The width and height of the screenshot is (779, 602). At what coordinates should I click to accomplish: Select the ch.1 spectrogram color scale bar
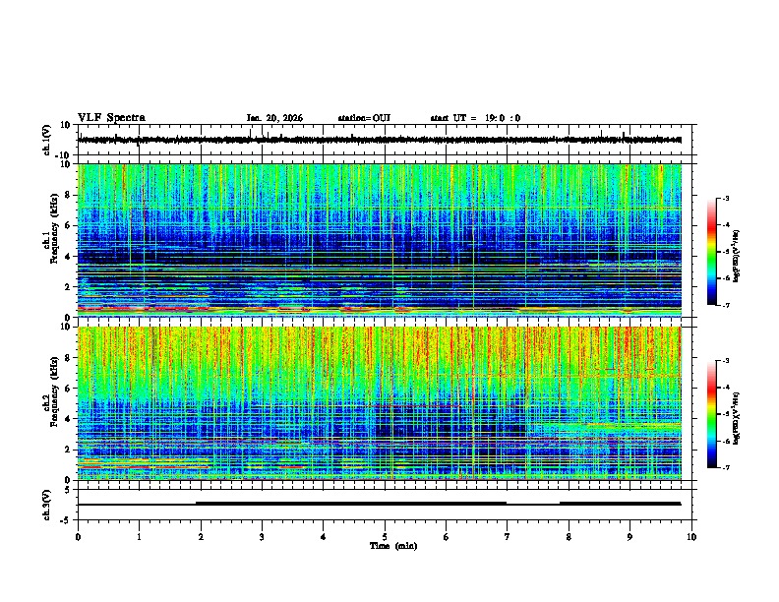(x=711, y=252)
